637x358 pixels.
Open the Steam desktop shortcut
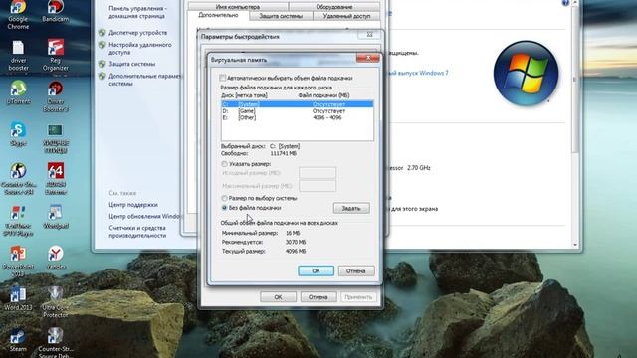pyautogui.click(x=18, y=340)
